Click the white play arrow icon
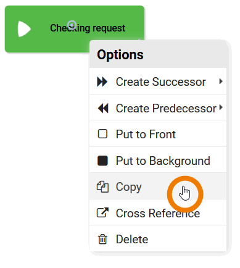This screenshot has height=268, width=240. pos(24,29)
